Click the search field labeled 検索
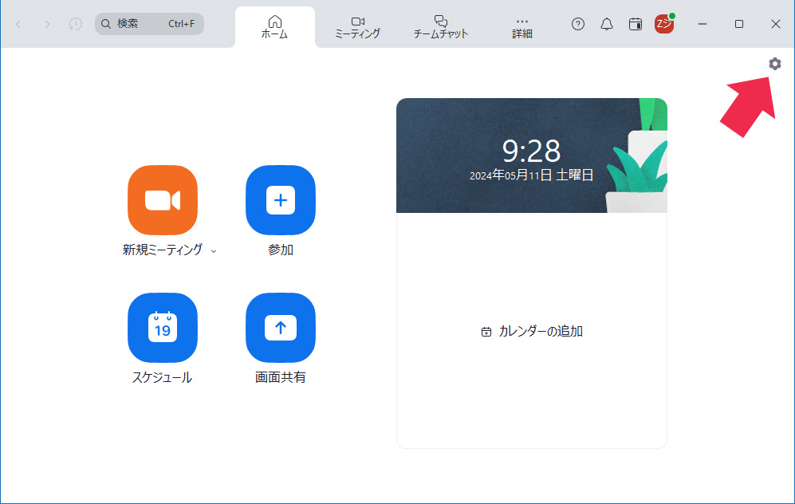795x504 pixels. pyautogui.click(x=150, y=24)
